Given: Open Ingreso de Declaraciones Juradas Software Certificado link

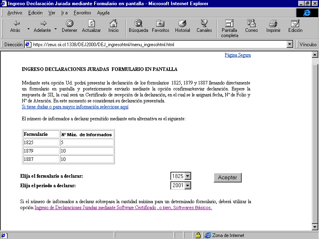Looking at the screenshot, I should tap(95, 208).
